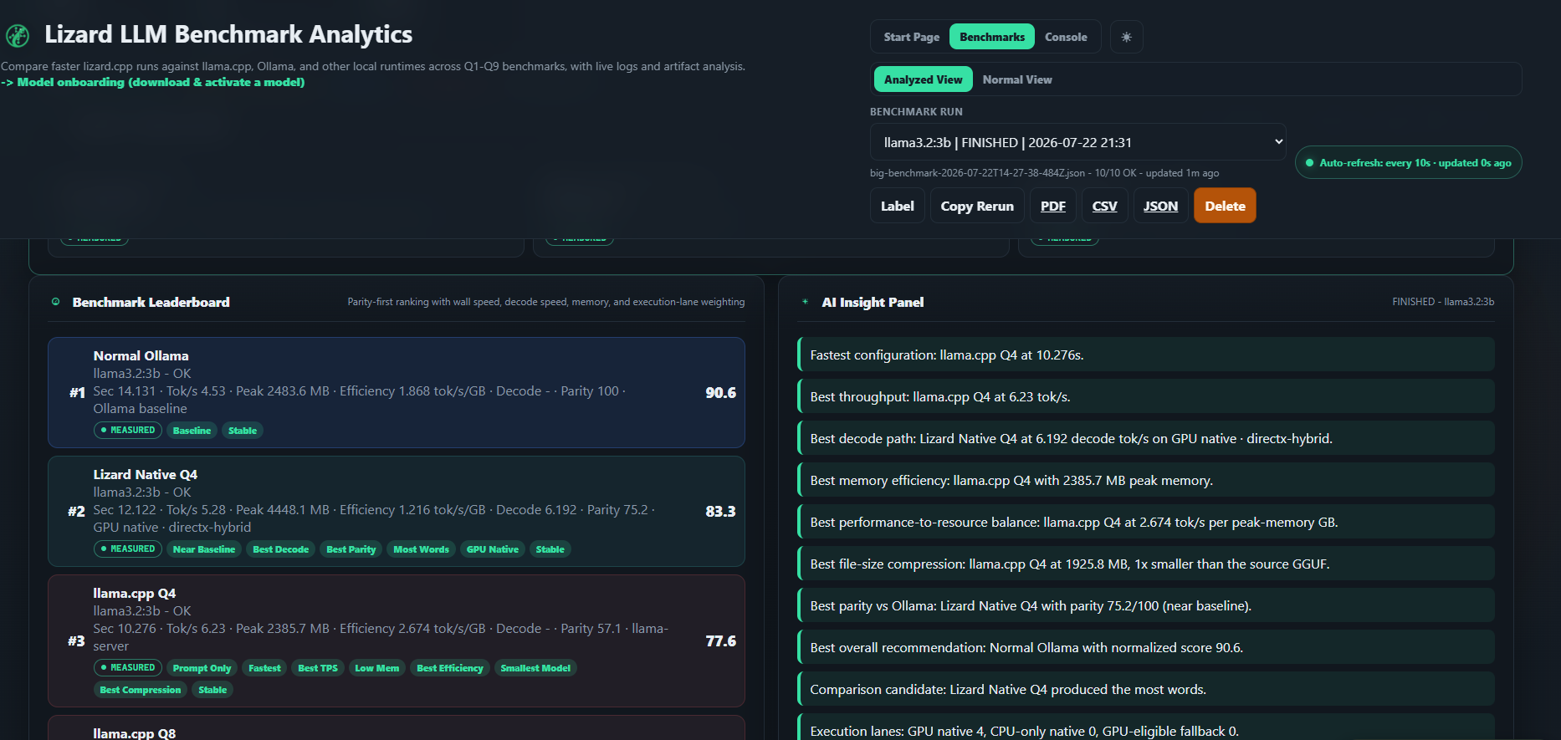Image resolution: width=1561 pixels, height=740 pixels.
Task: Click the Auto-refresh status pill
Action: tap(1408, 163)
